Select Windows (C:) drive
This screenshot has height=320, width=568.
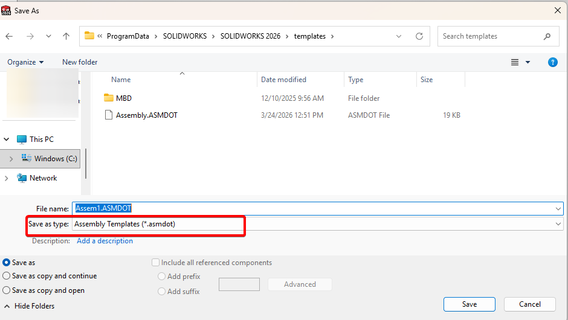click(x=56, y=159)
